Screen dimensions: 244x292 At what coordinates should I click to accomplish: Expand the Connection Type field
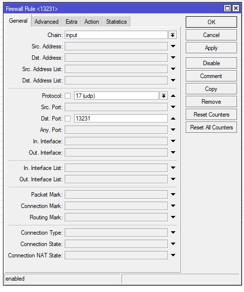(173, 232)
